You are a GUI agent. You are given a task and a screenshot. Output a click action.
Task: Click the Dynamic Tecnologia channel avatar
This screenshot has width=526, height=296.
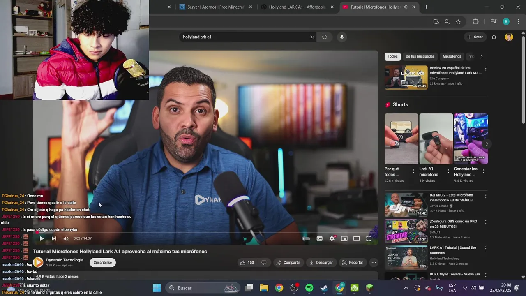[38, 262]
